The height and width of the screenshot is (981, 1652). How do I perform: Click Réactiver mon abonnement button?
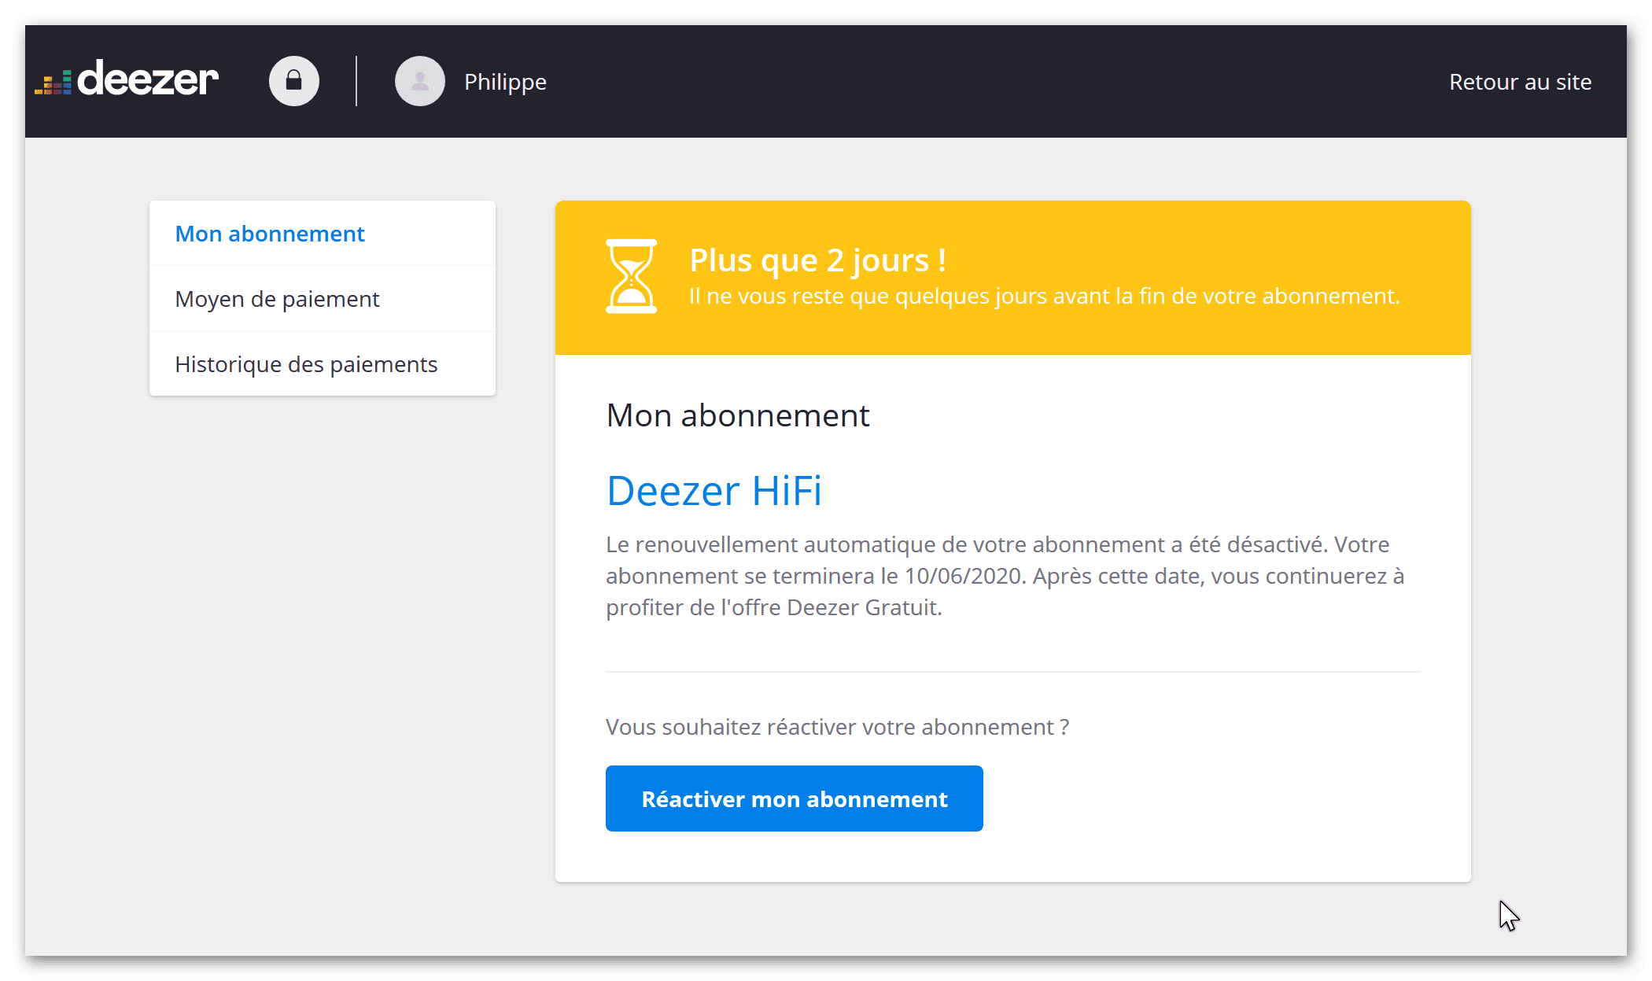(x=795, y=798)
